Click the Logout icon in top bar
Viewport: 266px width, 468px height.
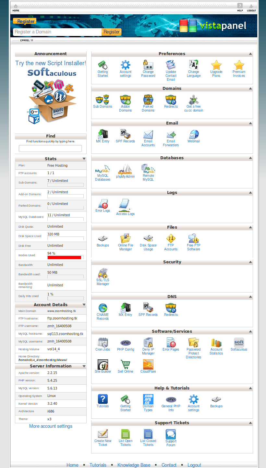tap(251, 8)
